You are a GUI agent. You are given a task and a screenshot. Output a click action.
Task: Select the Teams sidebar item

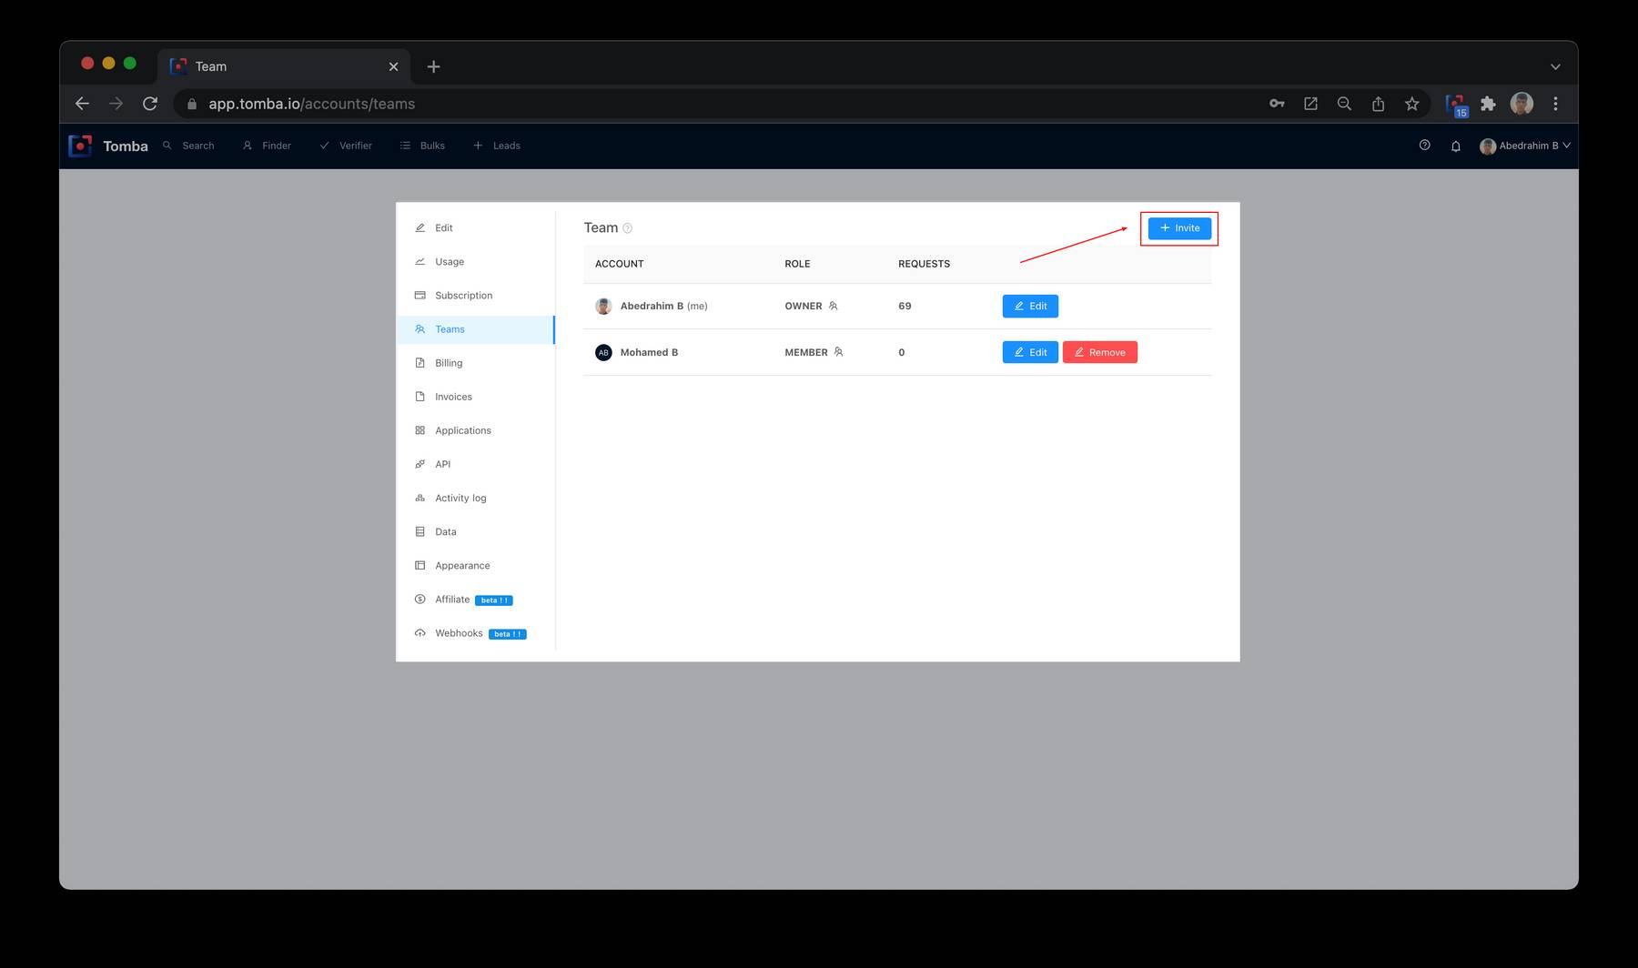[475, 329]
